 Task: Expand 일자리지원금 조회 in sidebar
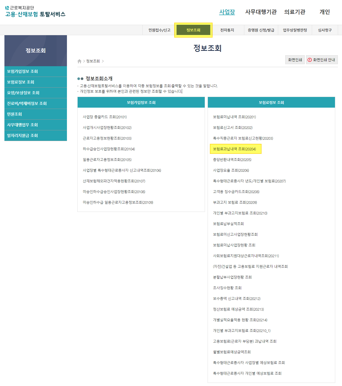tap(22, 136)
